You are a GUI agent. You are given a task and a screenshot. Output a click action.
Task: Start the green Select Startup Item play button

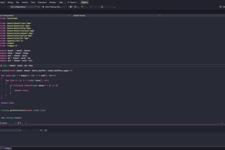pos(43,7)
